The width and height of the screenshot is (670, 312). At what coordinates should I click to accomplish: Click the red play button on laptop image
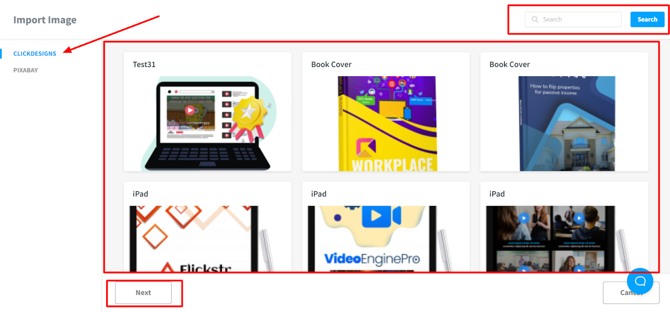coord(190,110)
